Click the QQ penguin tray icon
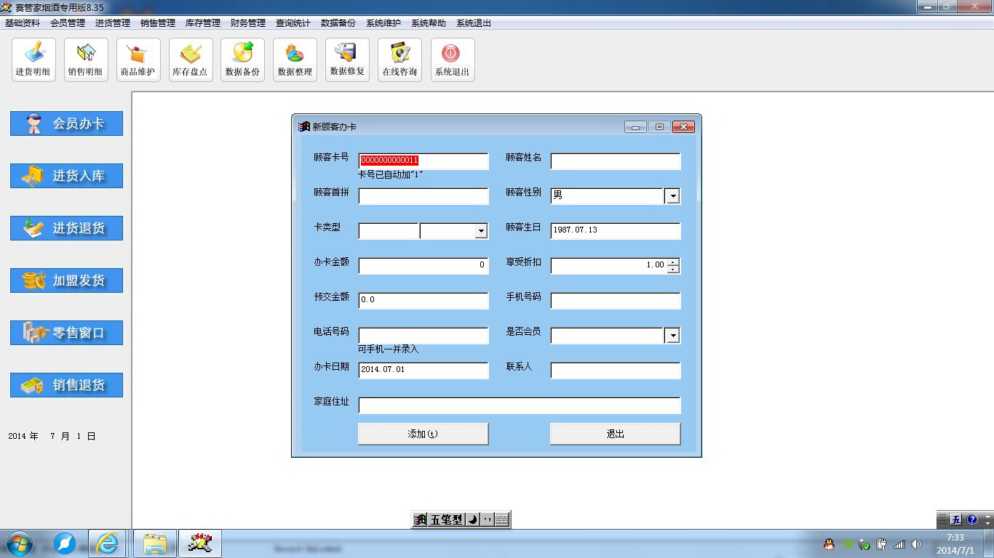This screenshot has height=558, width=994. [x=829, y=544]
